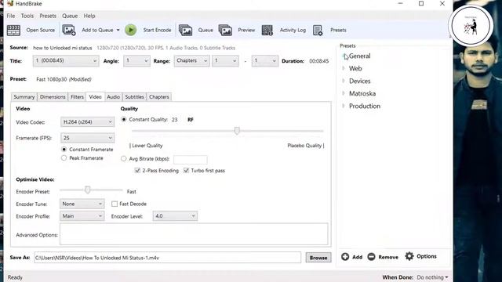Screen dimensions: 502x282
Task: Click the Preview picture icon
Action: 225,30
